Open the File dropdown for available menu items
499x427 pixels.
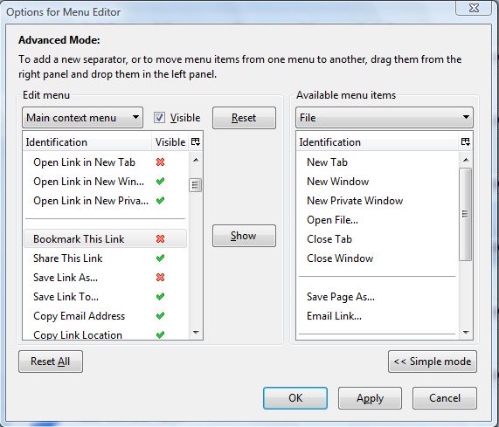pos(385,118)
